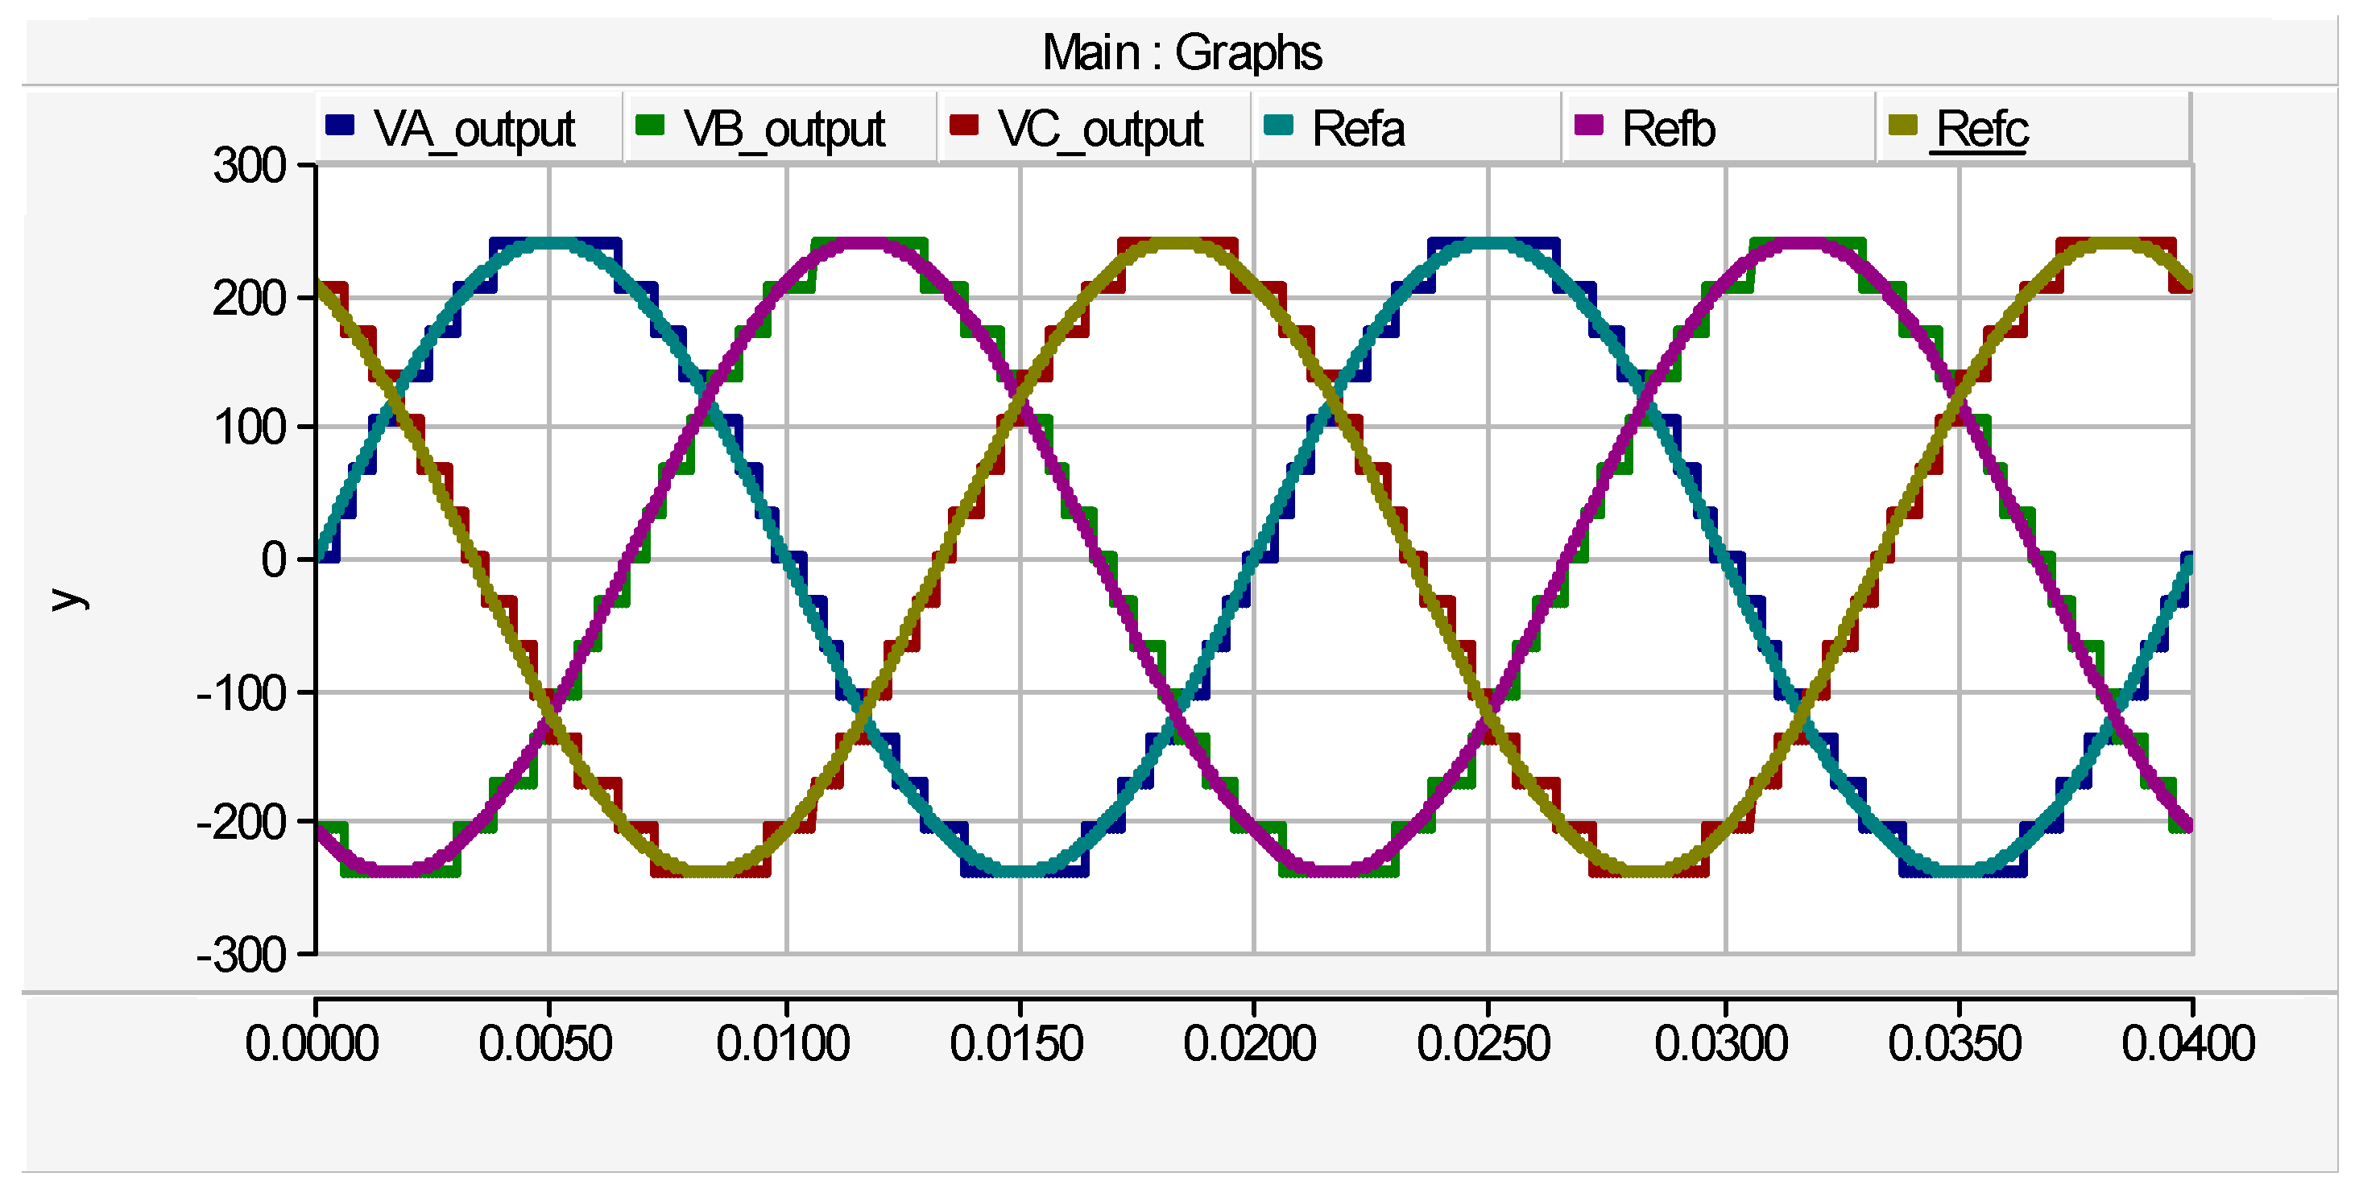This screenshot has width=2359, height=1193.
Task: Click the olive Refc color swatch
Action: [x=1903, y=125]
